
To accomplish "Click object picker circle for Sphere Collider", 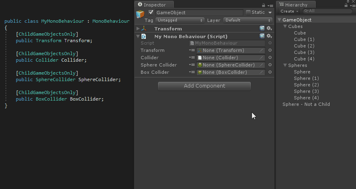I will click(x=270, y=65).
